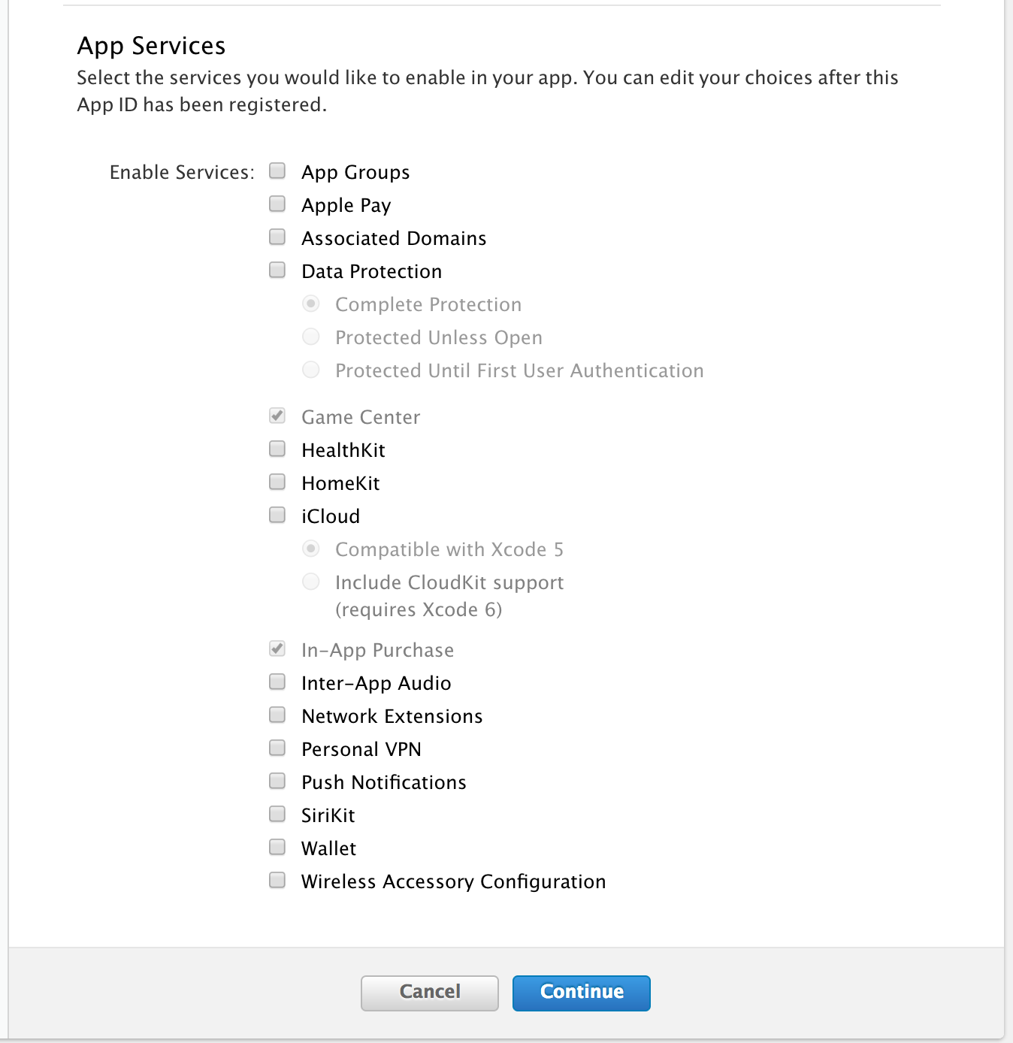This screenshot has width=1013, height=1043.
Task: Enable the SiriKit checkbox
Action: (x=277, y=814)
